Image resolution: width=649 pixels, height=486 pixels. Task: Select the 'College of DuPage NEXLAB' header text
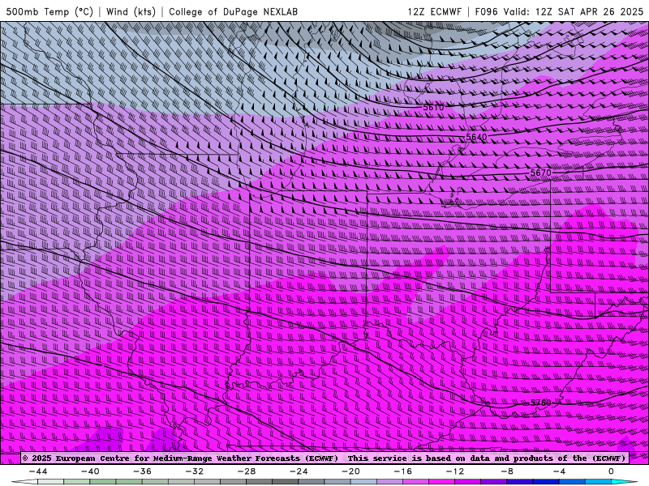[x=233, y=11]
